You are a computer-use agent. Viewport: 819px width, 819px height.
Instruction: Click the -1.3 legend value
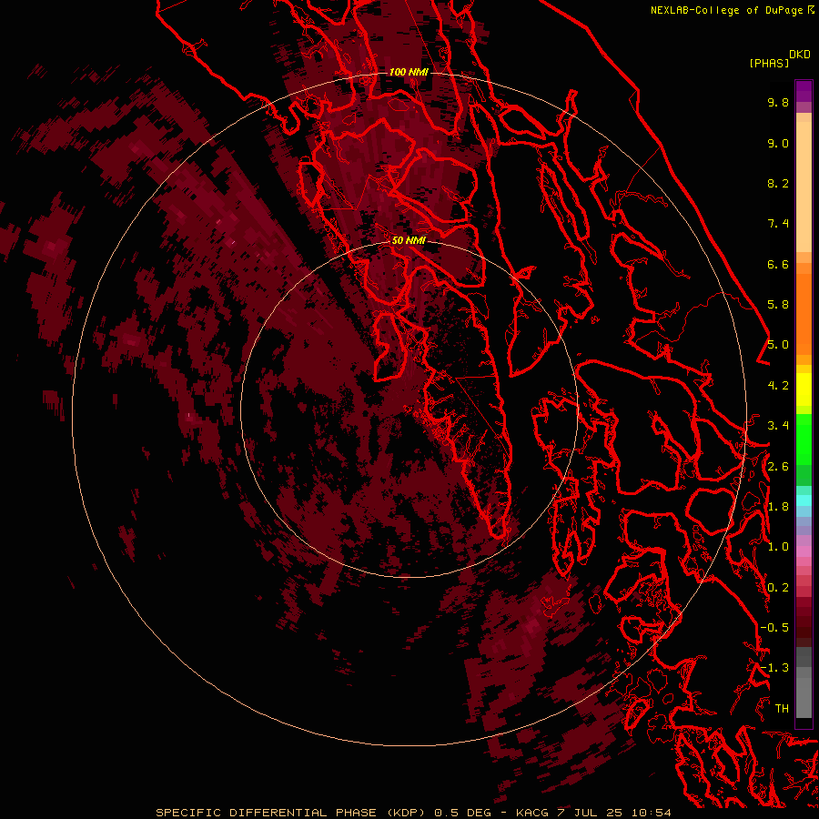click(774, 668)
